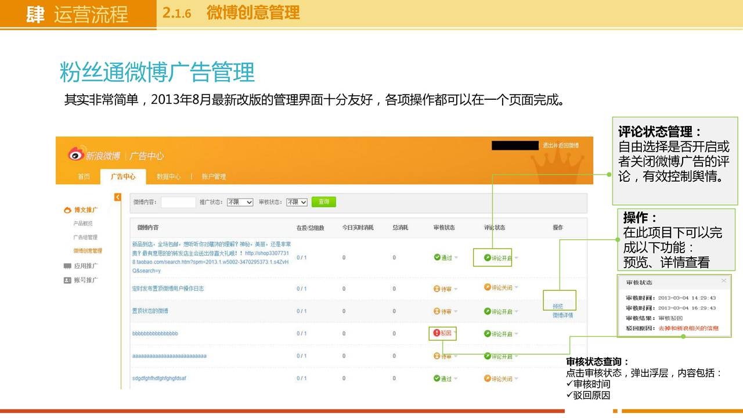Open the 审核状态 filter dropdown
This screenshot has width=743, height=418.
coord(297,202)
